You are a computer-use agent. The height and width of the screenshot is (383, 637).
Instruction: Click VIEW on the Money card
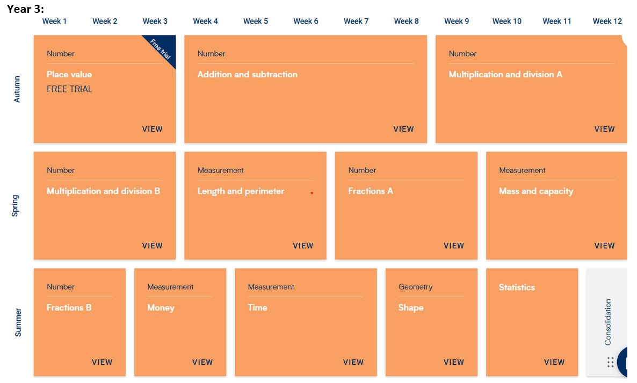202,362
